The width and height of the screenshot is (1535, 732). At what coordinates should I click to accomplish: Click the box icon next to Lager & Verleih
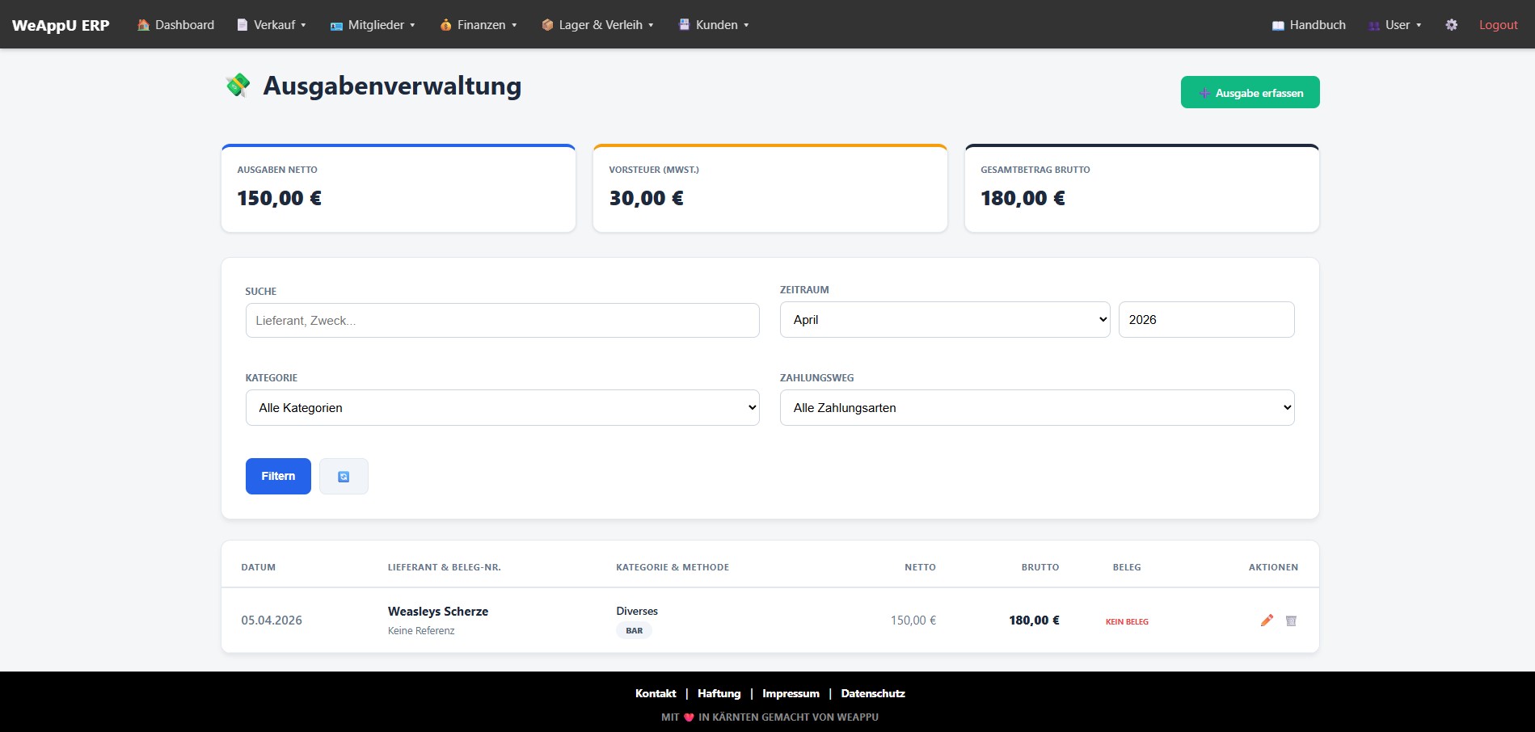(547, 25)
